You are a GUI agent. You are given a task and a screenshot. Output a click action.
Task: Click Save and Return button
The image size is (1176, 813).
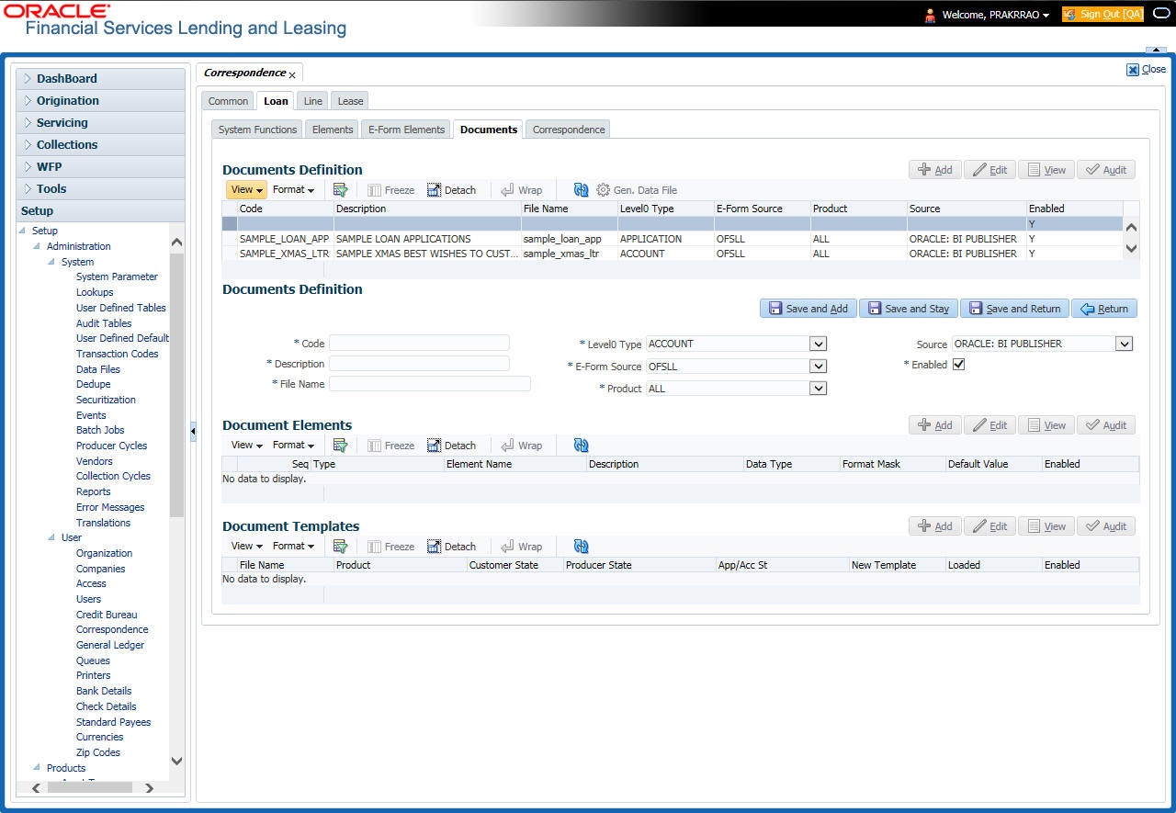pyautogui.click(x=1014, y=309)
